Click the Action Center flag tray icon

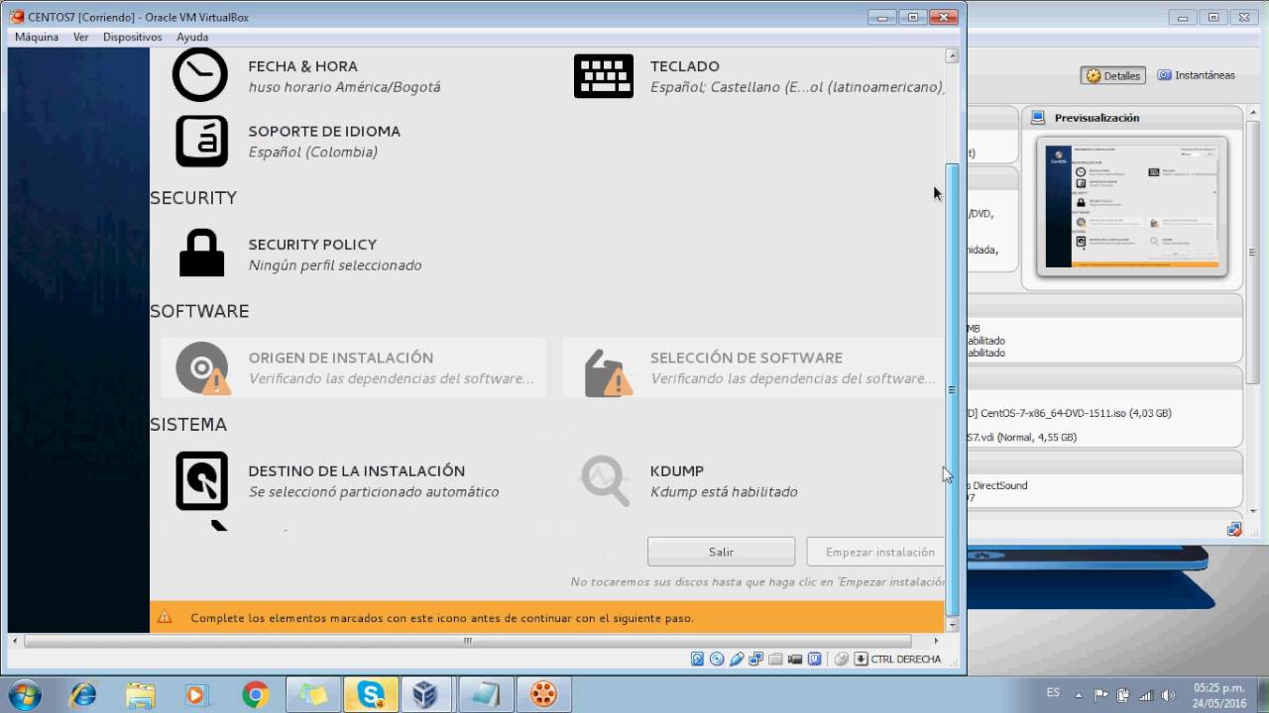point(1101,695)
